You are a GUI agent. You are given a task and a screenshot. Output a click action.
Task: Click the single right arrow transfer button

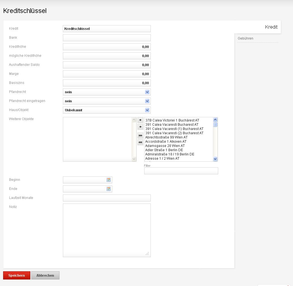(x=140, y=120)
